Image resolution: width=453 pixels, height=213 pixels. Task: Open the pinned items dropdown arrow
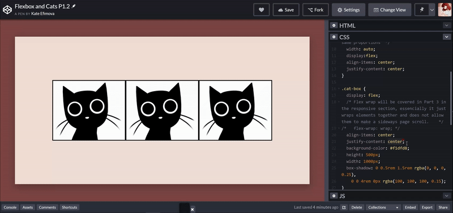point(432,10)
